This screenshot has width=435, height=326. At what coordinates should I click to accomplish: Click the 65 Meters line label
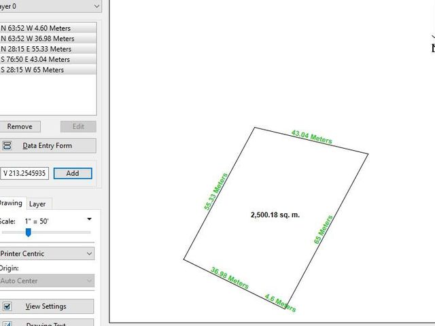324,230
